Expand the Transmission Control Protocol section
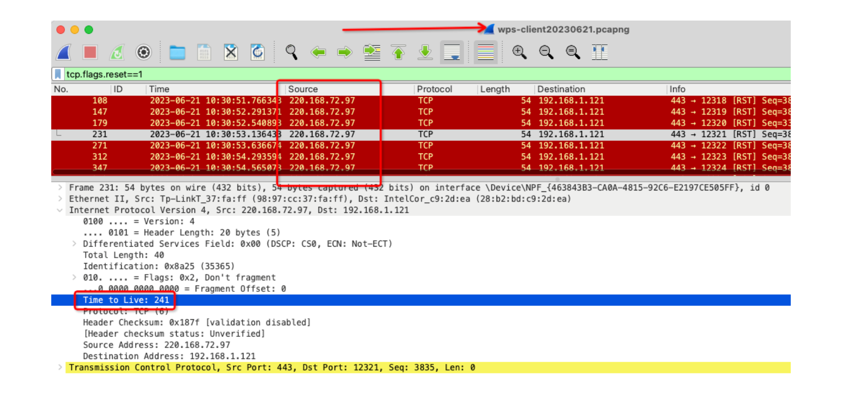 pyautogui.click(x=60, y=368)
